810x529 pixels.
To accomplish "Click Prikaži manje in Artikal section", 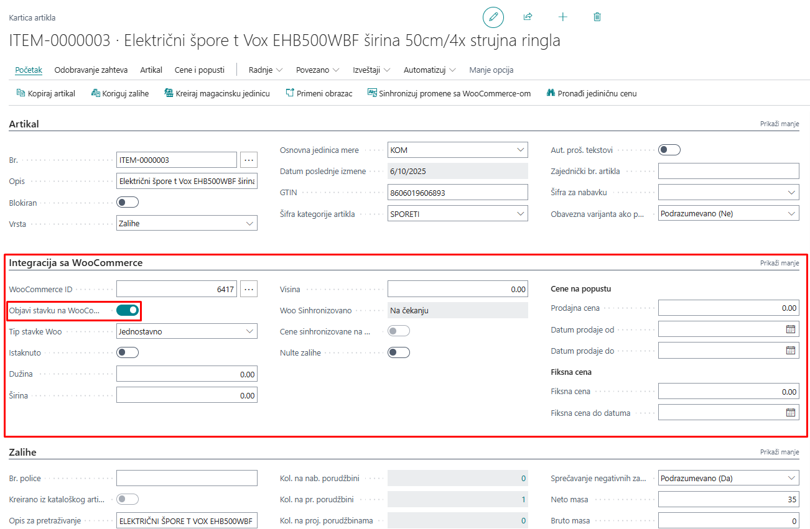I will point(779,124).
